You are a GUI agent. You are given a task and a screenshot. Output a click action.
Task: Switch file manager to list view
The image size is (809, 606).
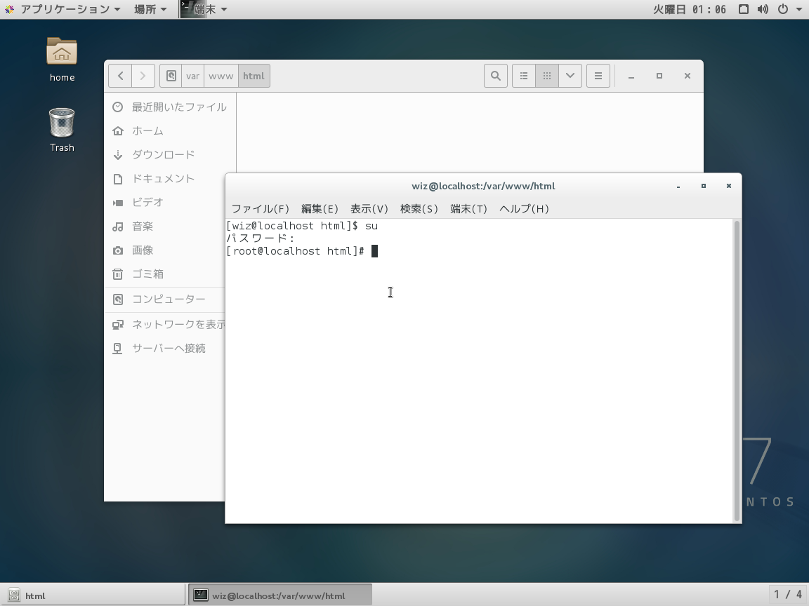click(524, 76)
